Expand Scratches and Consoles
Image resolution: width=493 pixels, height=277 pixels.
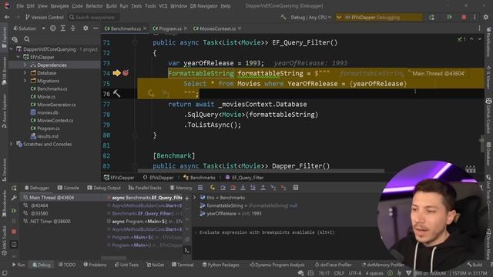pyautogui.click(x=12, y=144)
